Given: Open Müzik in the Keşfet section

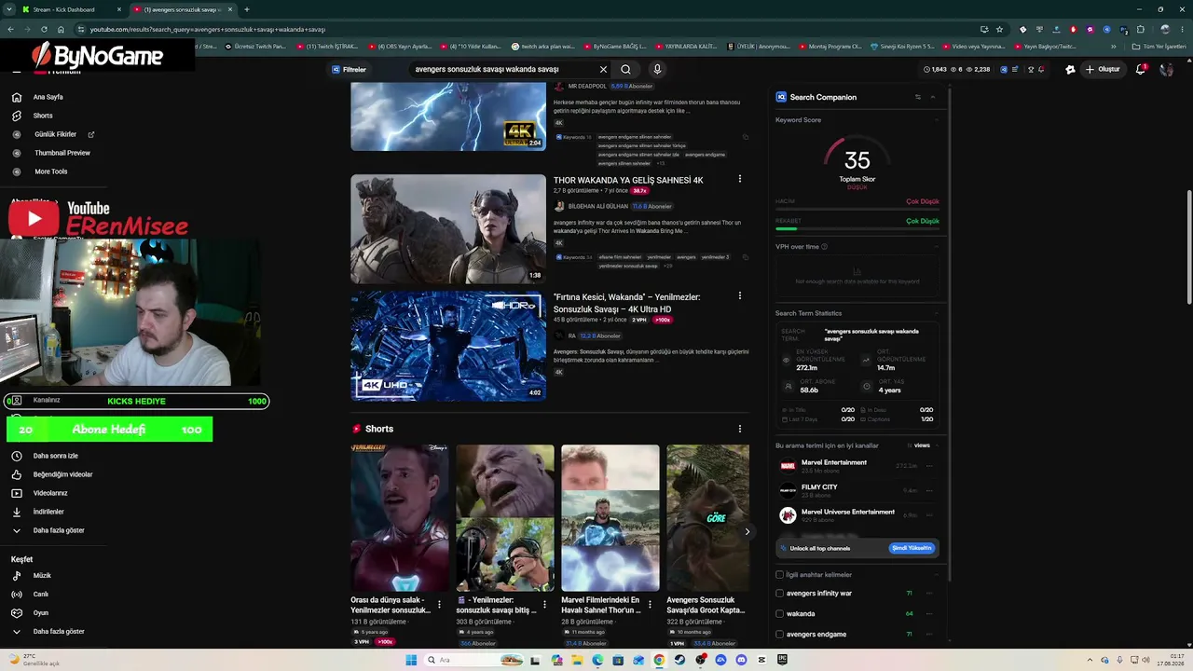Looking at the screenshot, I should coord(42,576).
